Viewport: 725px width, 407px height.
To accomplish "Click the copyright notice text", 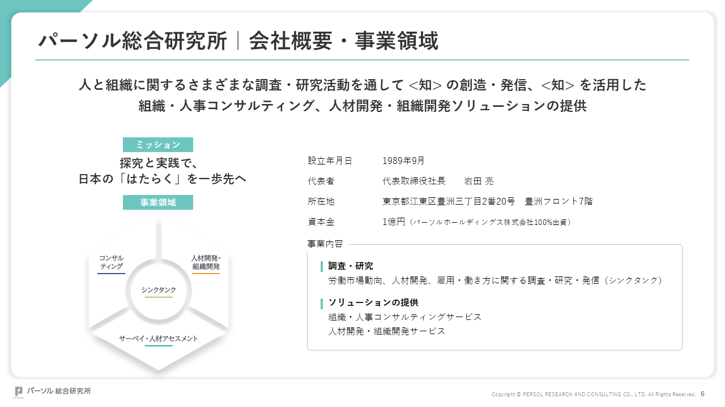I will point(594,394).
